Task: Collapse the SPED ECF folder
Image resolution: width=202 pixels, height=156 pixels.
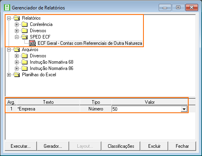Action: (17, 37)
